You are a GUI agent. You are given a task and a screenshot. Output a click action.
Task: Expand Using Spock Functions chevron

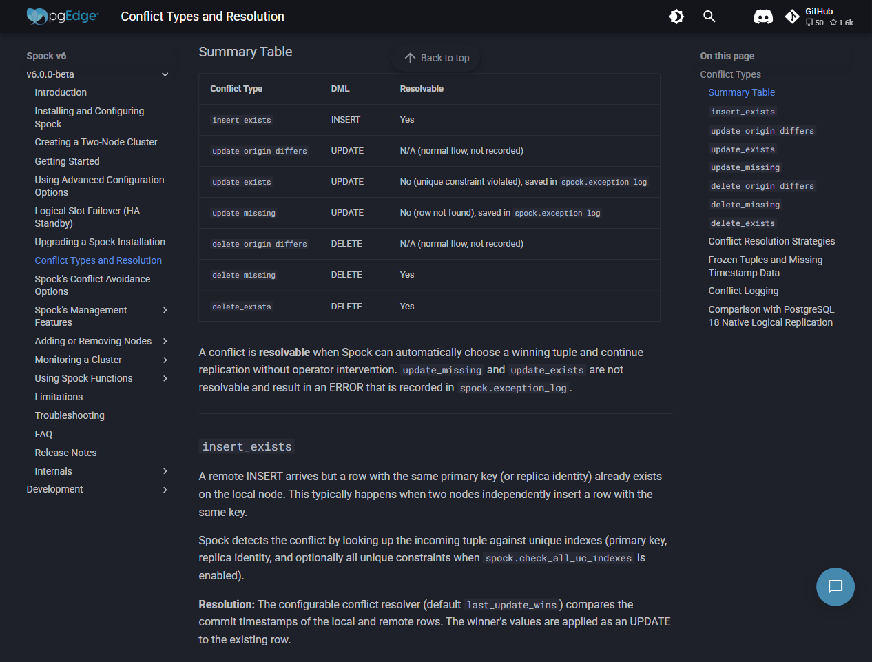(165, 378)
